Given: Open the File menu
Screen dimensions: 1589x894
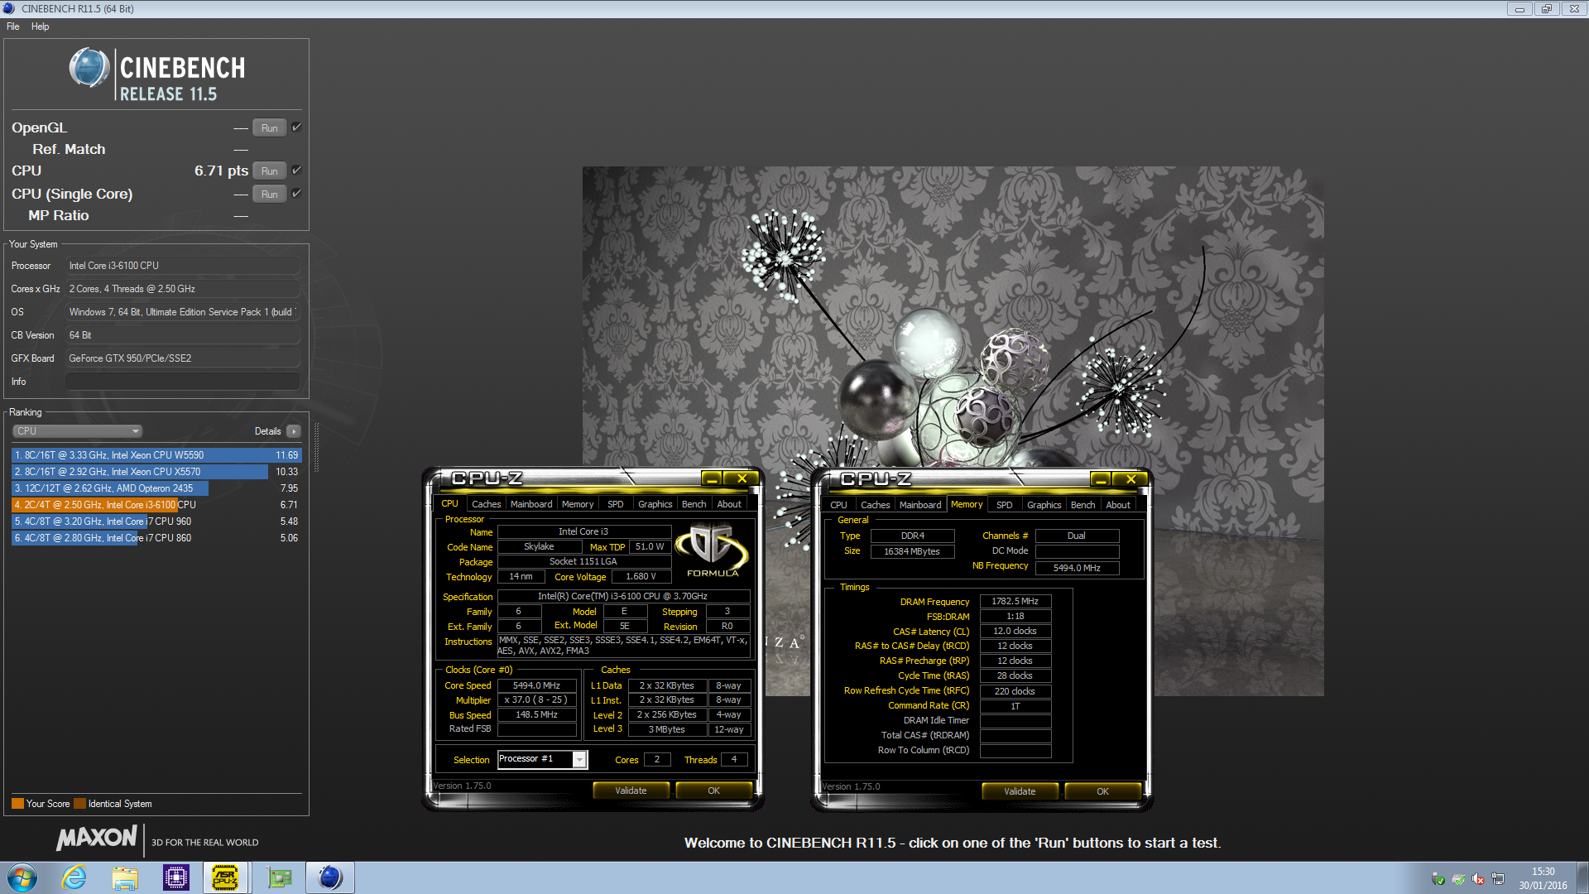Looking at the screenshot, I should coord(13,26).
